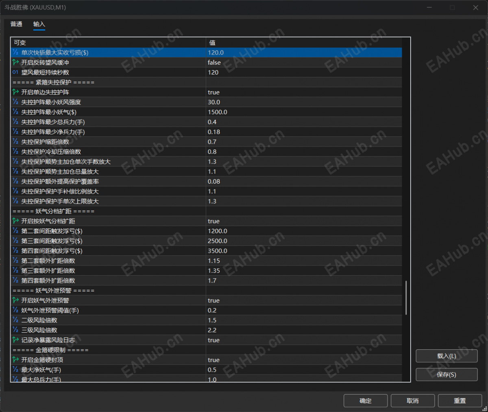Click the type icon beside 单次快斩最大实收亏损($)
This screenshot has width=488, height=412.
(x=15, y=53)
